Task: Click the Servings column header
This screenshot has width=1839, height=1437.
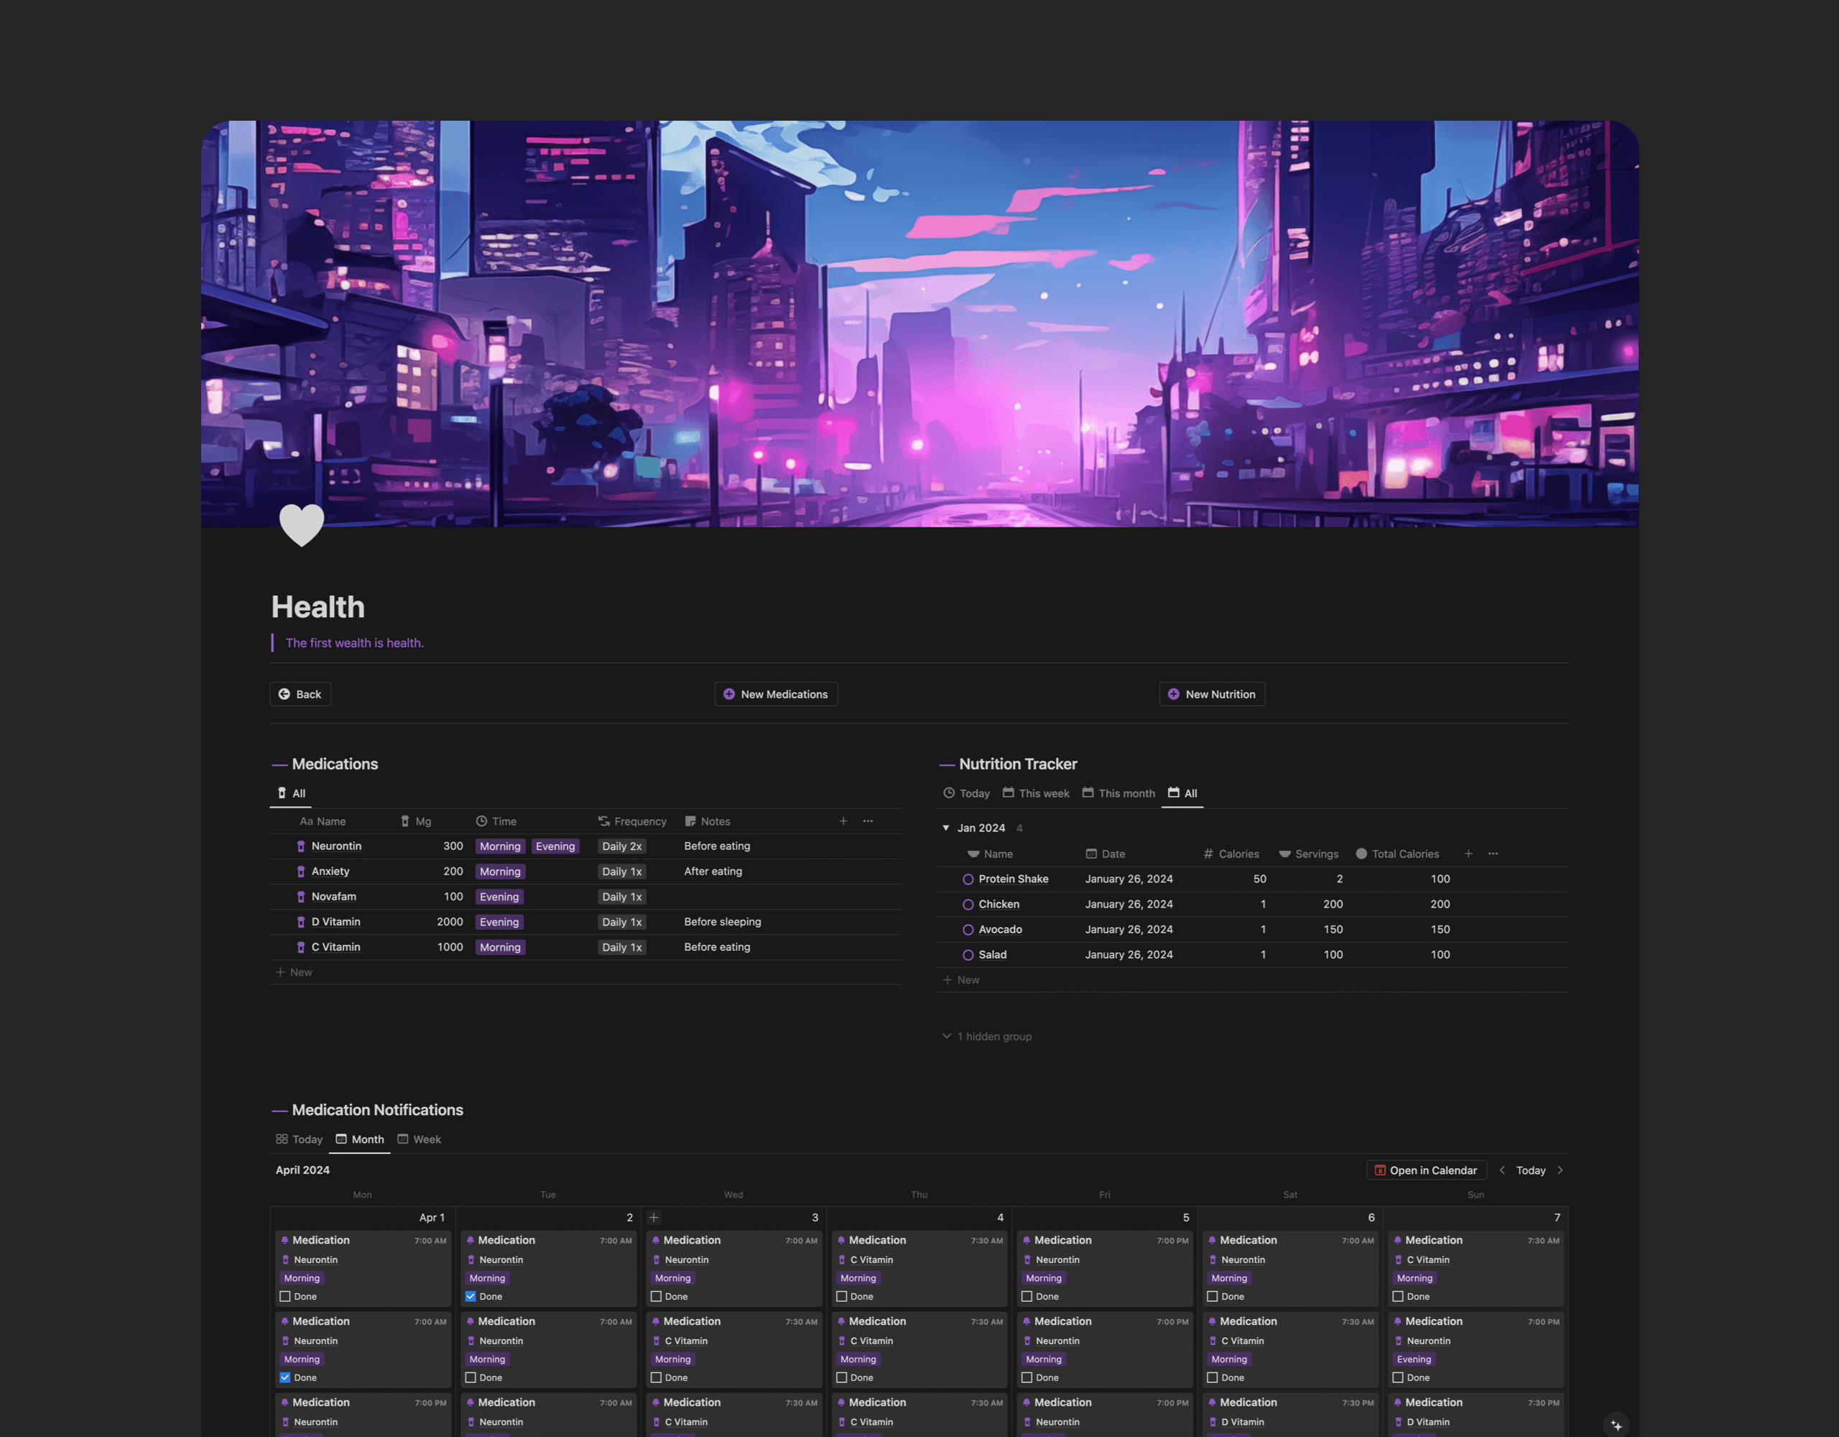Action: [x=1309, y=854]
